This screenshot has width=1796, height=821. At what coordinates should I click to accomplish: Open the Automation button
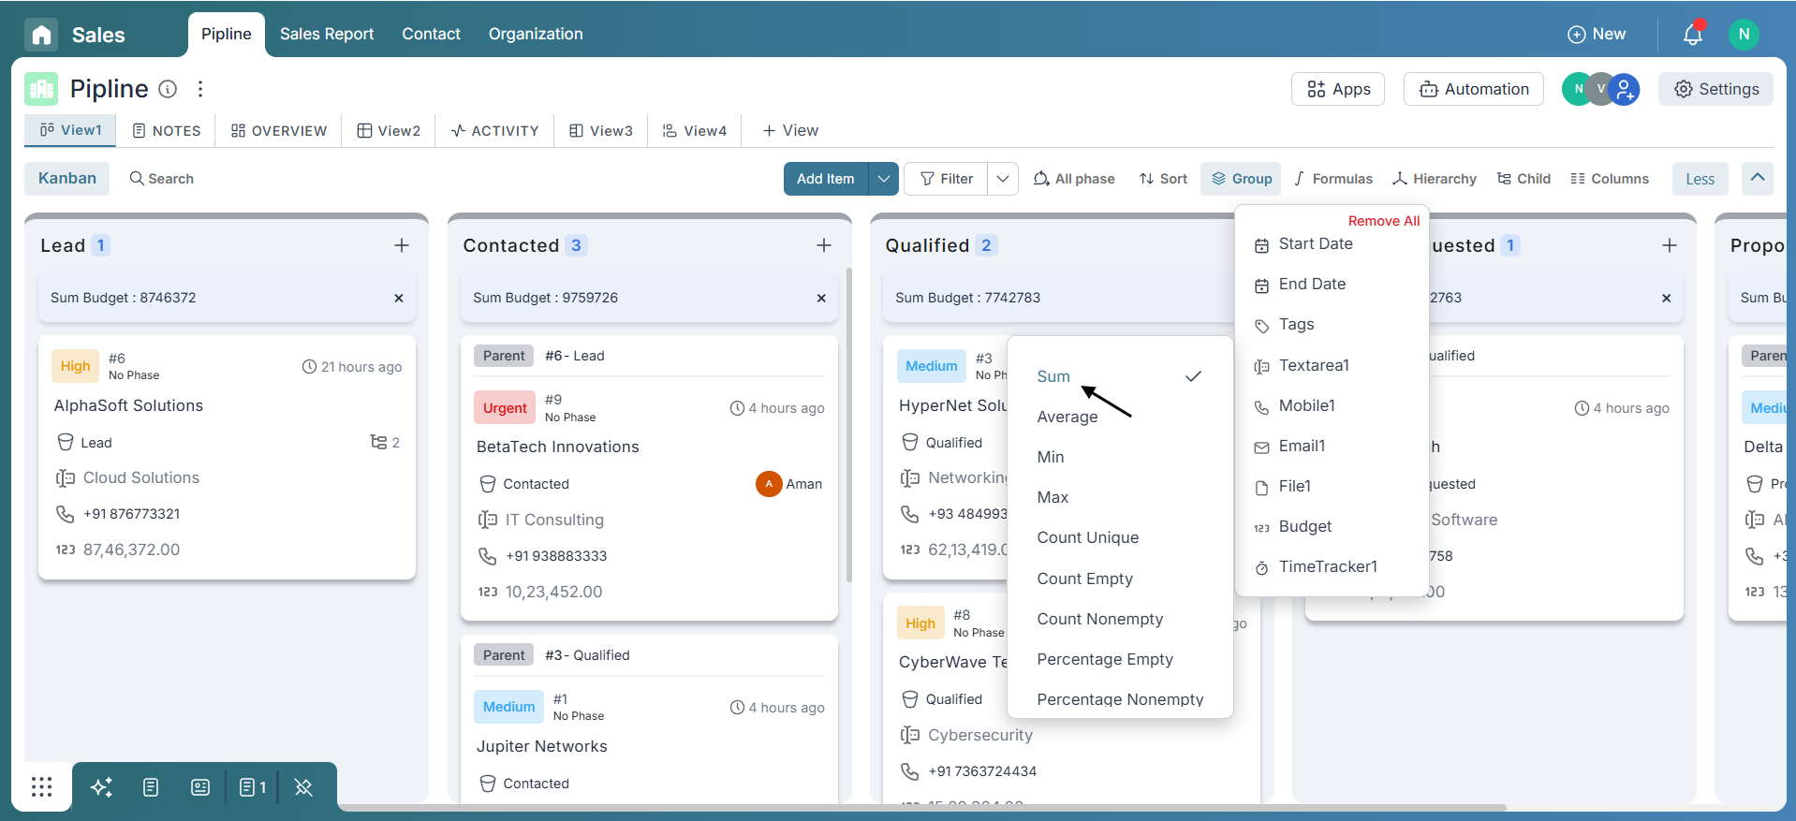(x=1474, y=89)
